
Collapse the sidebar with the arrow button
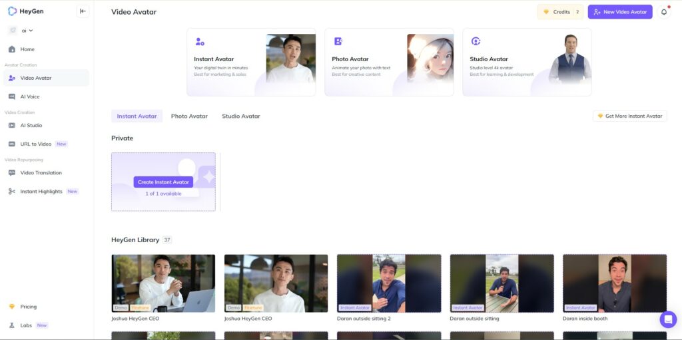click(83, 11)
